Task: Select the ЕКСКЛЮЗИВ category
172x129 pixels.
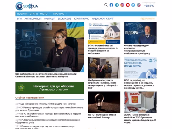Action: click(x=64, y=19)
